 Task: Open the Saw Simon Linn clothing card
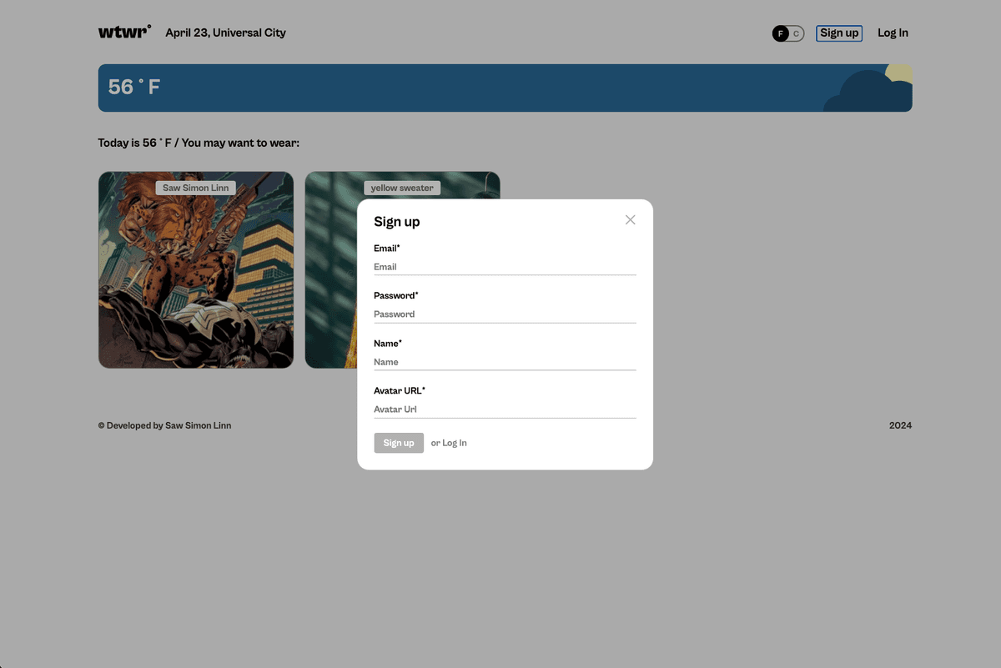[196, 269]
